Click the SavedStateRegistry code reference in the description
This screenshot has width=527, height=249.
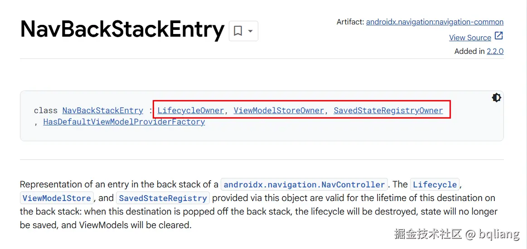163,198
